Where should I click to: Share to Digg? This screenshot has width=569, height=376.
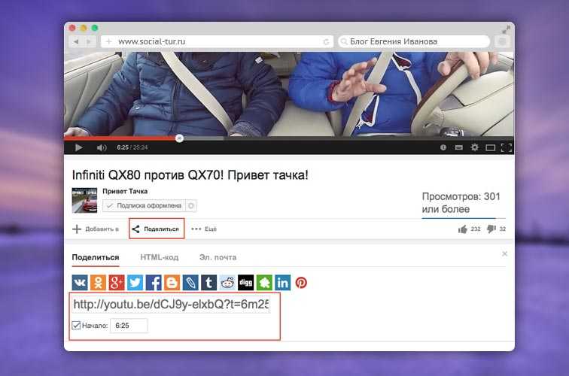click(x=245, y=283)
